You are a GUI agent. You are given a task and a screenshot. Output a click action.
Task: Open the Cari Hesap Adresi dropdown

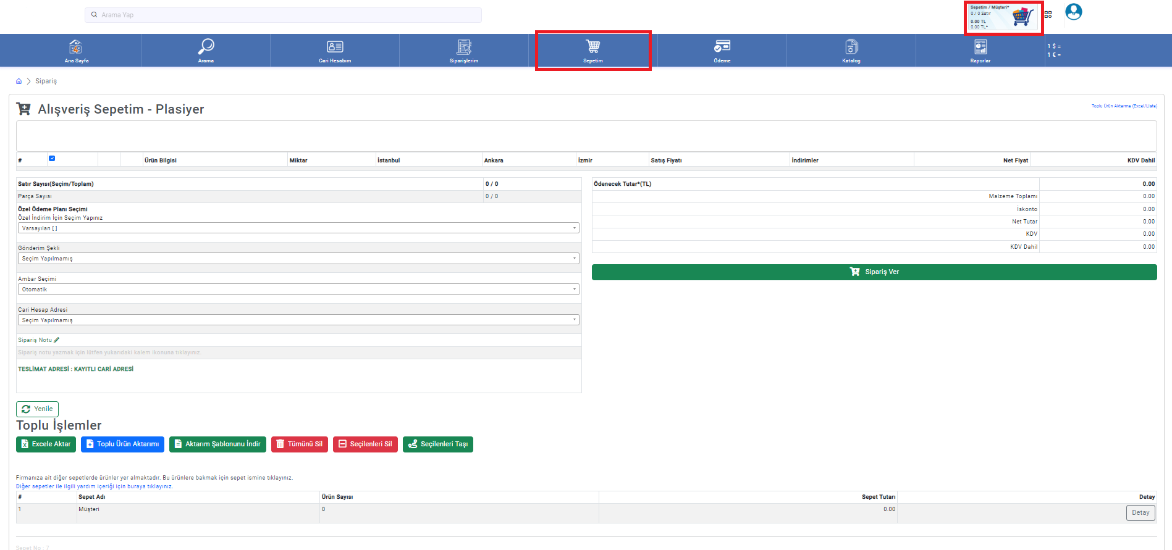pos(298,320)
